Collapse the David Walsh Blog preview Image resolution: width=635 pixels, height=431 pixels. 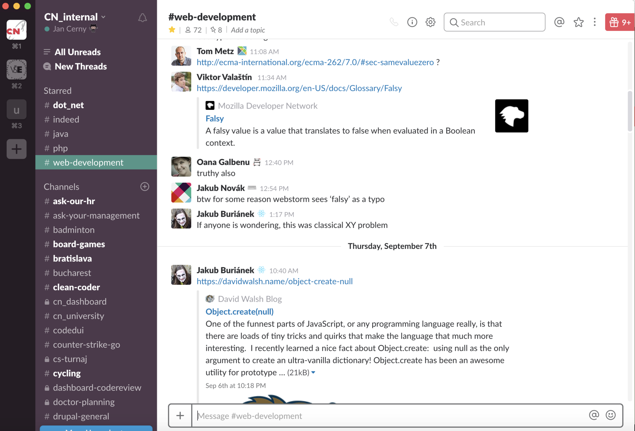tap(313, 372)
